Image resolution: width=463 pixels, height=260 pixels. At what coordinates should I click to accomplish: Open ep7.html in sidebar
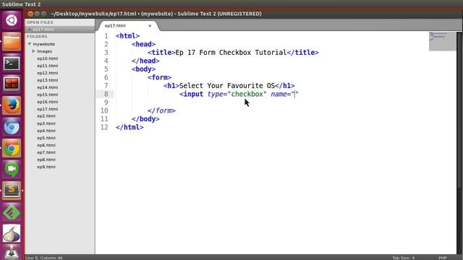pyautogui.click(x=46, y=152)
